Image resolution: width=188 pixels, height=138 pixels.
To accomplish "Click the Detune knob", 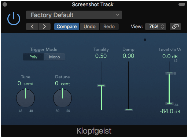I will (62, 98).
